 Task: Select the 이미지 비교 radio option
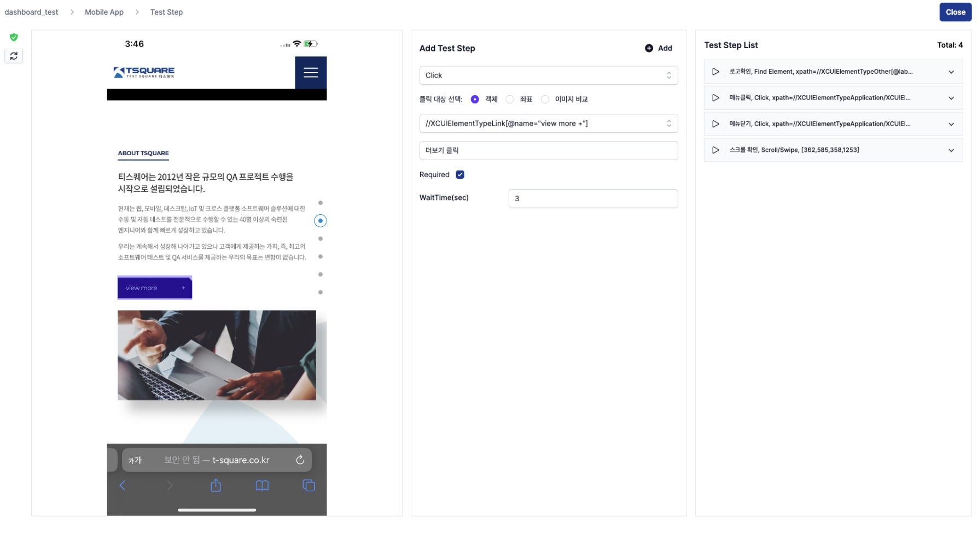click(545, 99)
